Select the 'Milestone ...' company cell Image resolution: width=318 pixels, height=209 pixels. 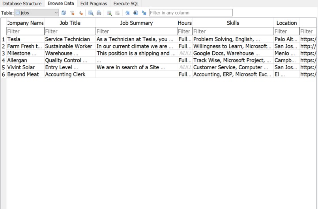25,54
